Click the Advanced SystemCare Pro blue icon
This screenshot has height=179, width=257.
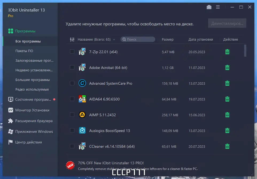pyautogui.click(x=82, y=83)
